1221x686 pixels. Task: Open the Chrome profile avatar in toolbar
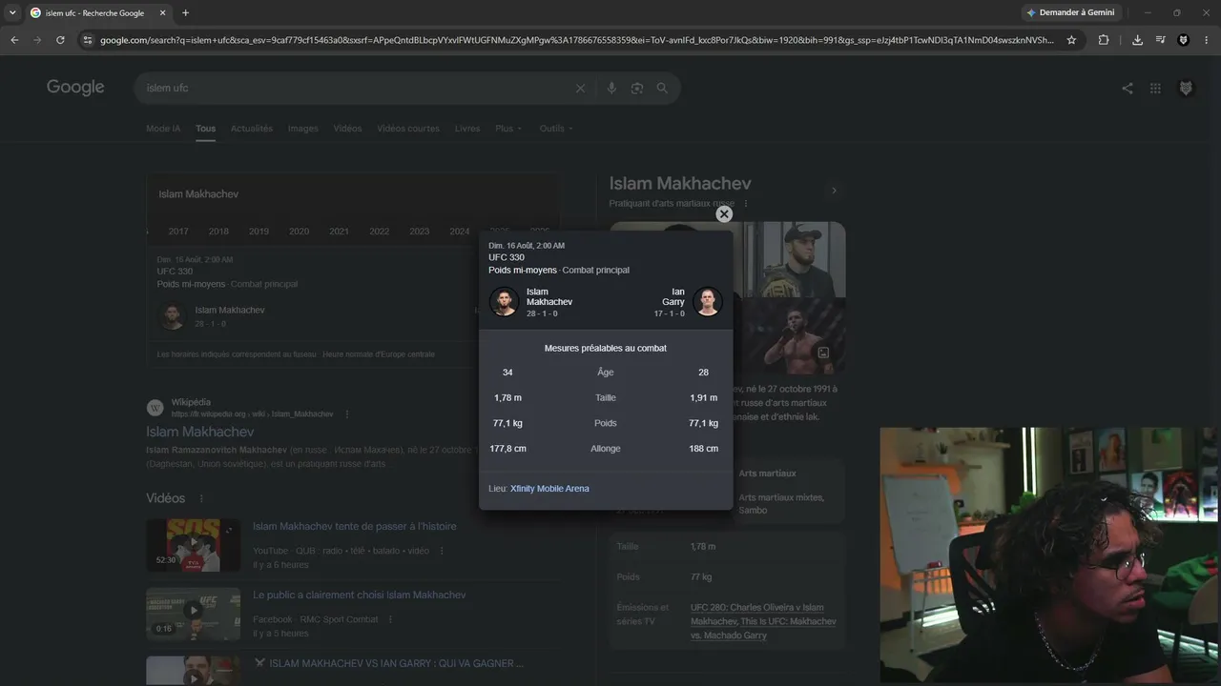pos(1184,40)
